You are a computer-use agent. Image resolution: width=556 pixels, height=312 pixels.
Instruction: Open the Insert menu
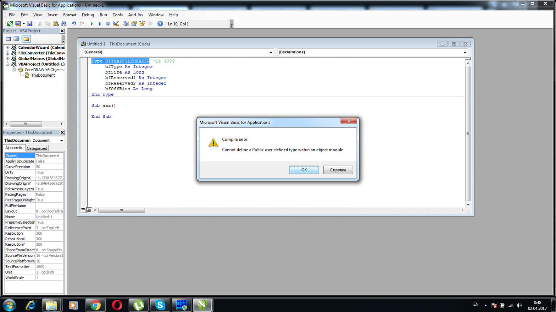(52, 15)
